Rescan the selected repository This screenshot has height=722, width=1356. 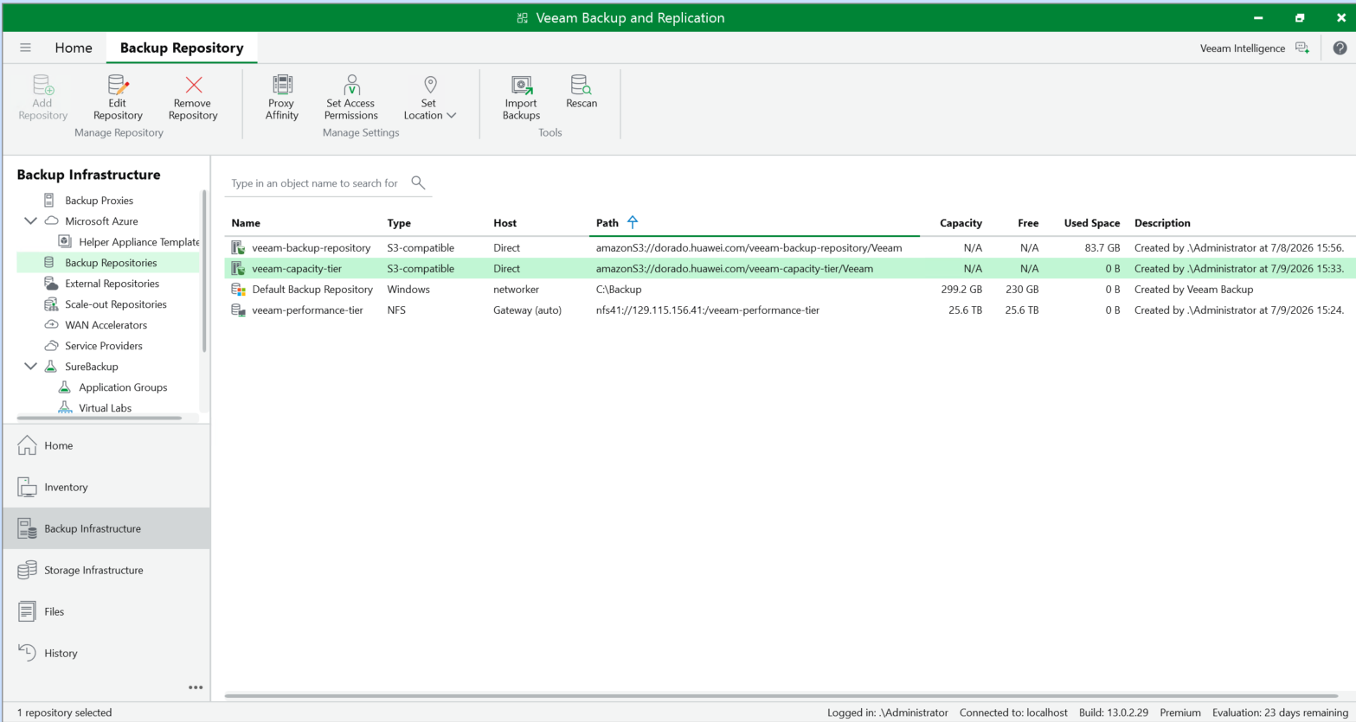coord(582,92)
